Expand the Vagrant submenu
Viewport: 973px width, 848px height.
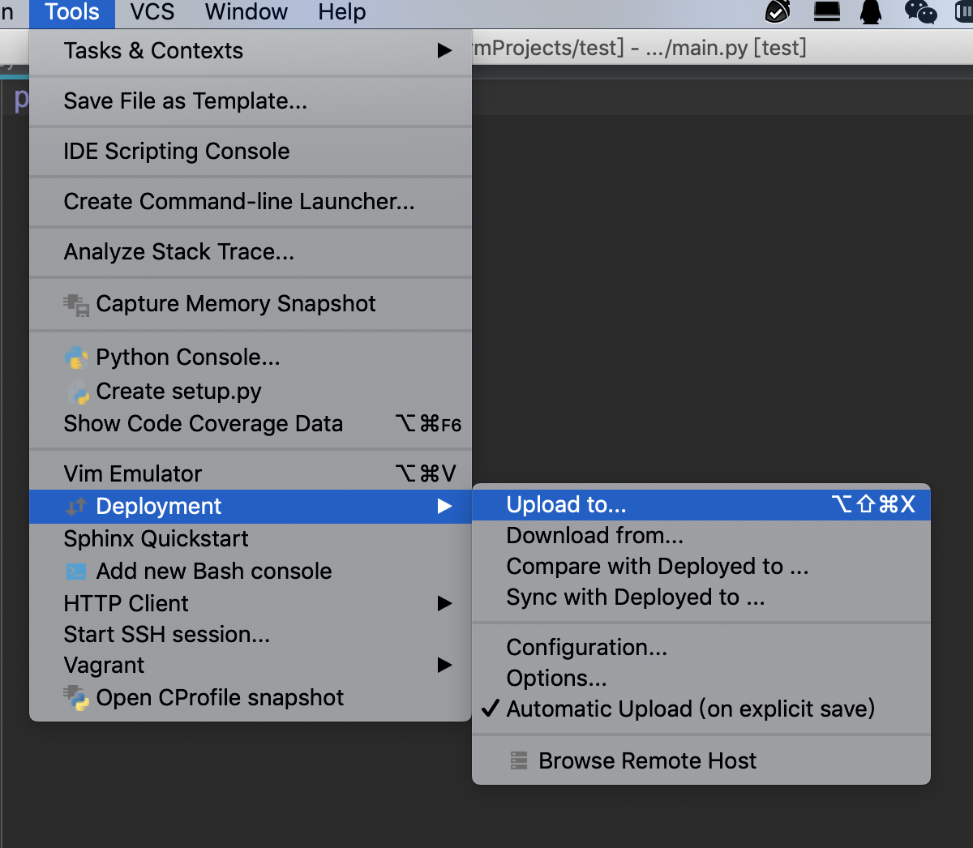(x=104, y=665)
